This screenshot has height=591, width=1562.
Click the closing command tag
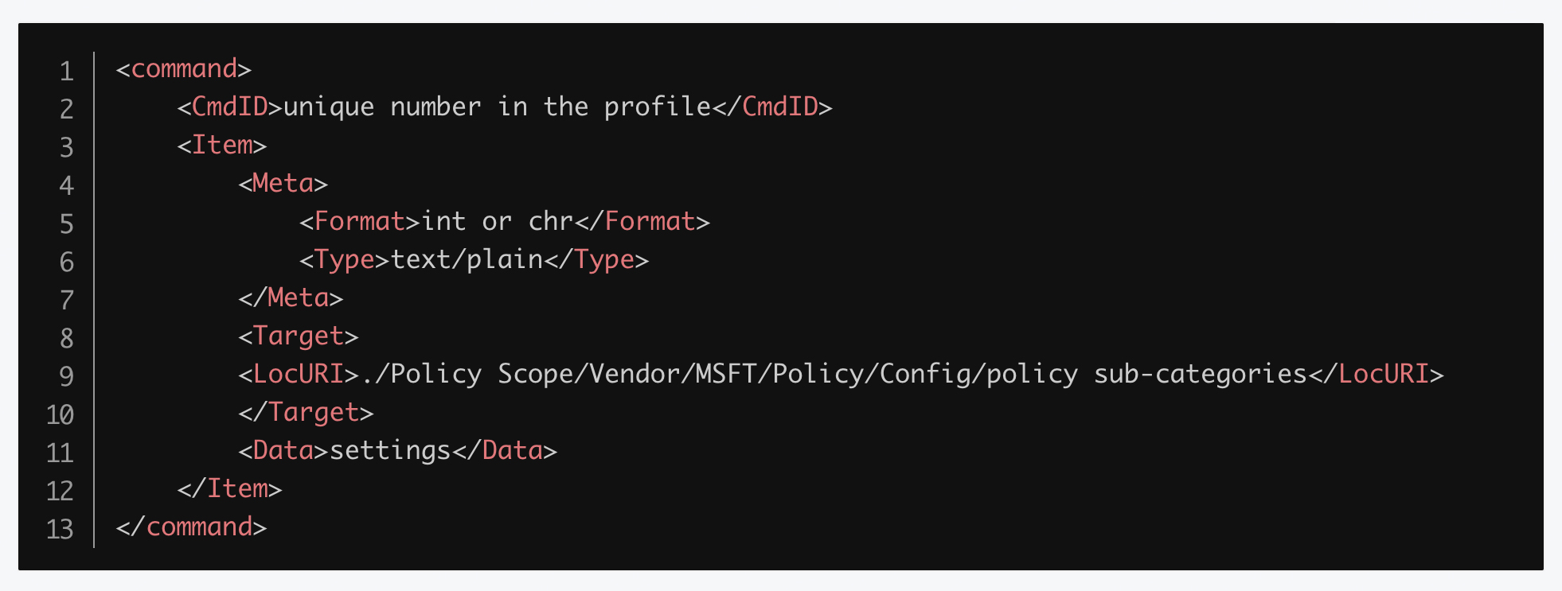(192, 527)
